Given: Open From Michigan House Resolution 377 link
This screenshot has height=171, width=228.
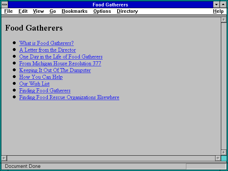Looking at the screenshot, I should (60, 63).
